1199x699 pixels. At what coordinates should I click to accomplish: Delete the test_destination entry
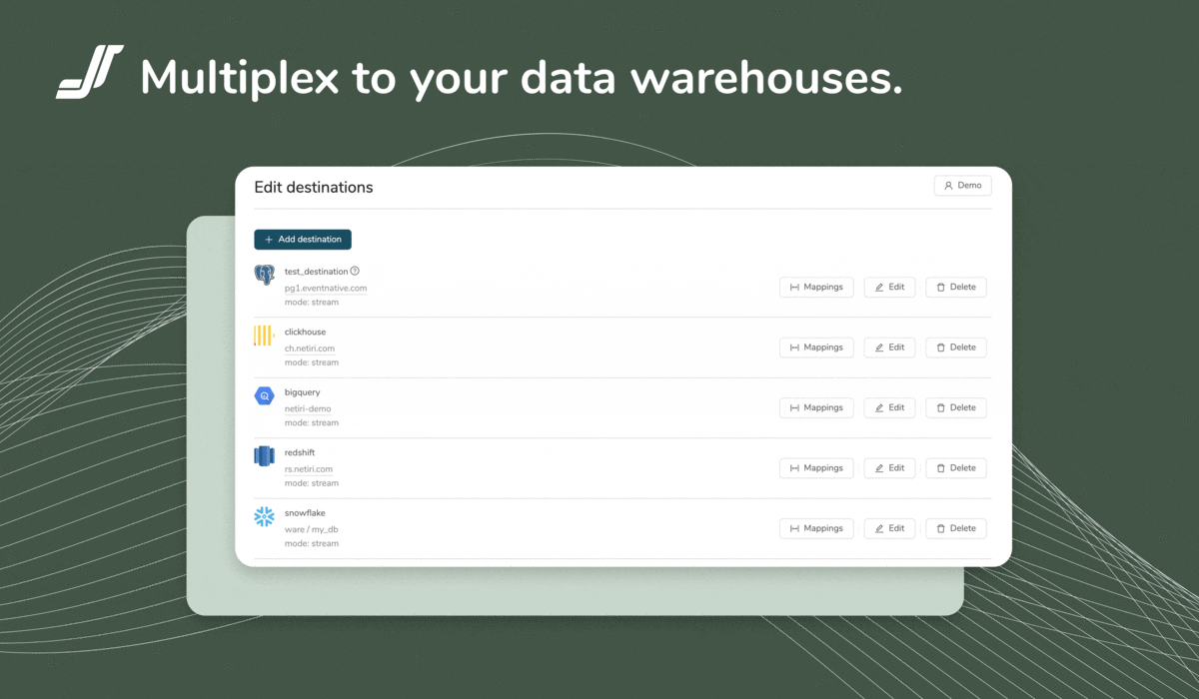tap(956, 287)
